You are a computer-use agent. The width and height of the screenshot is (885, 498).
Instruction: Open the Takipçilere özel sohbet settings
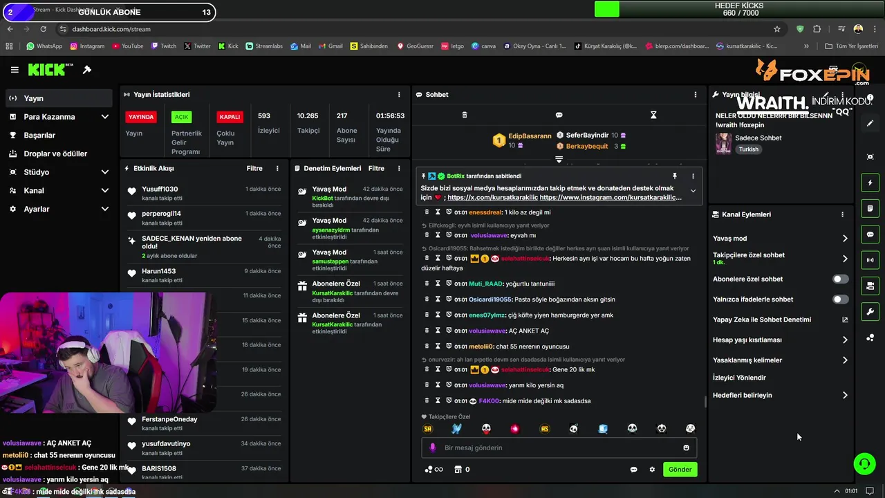781,259
